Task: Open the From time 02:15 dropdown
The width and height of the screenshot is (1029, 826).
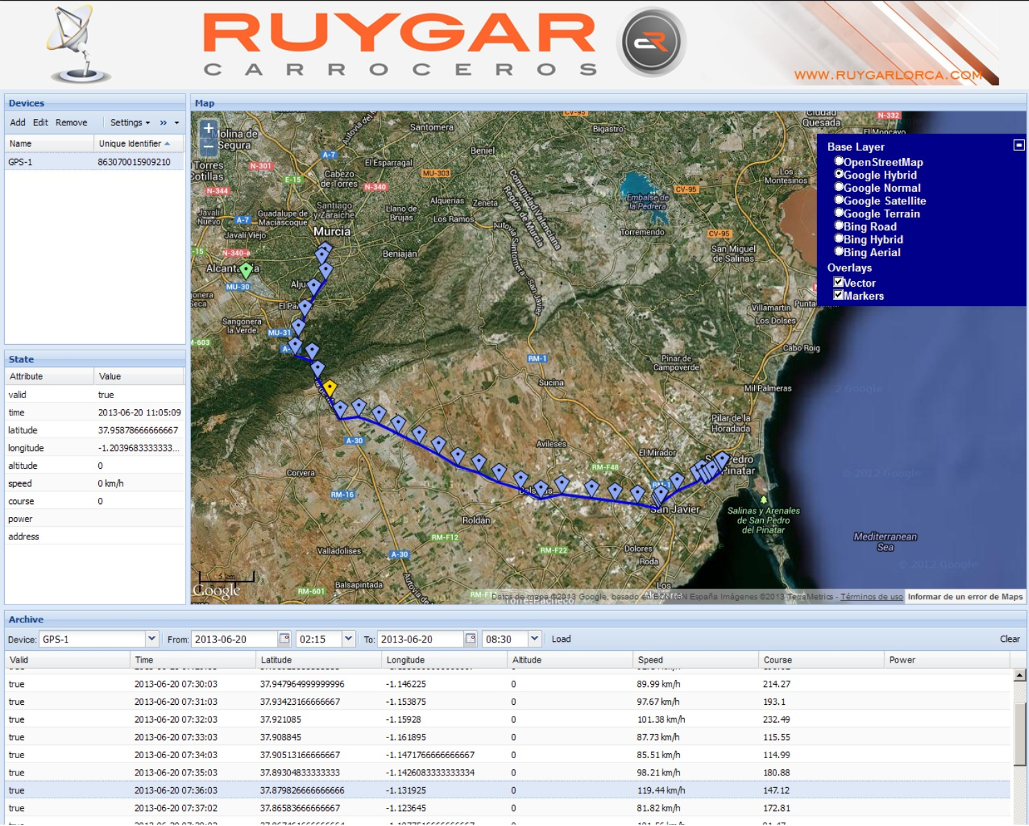Action: [x=348, y=638]
